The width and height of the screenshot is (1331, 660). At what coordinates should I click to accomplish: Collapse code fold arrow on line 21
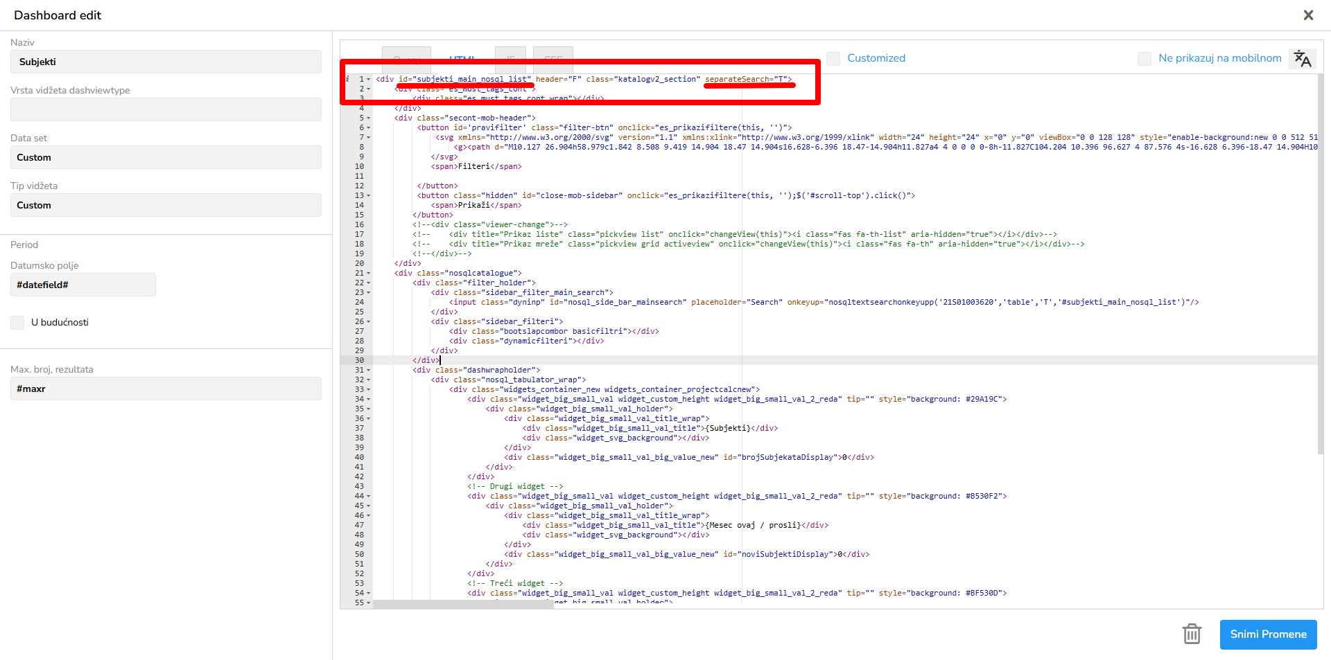click(x=369, y=274)
